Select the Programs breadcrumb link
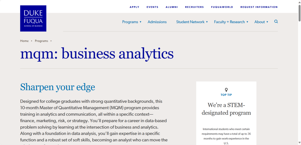 [42, 41]
